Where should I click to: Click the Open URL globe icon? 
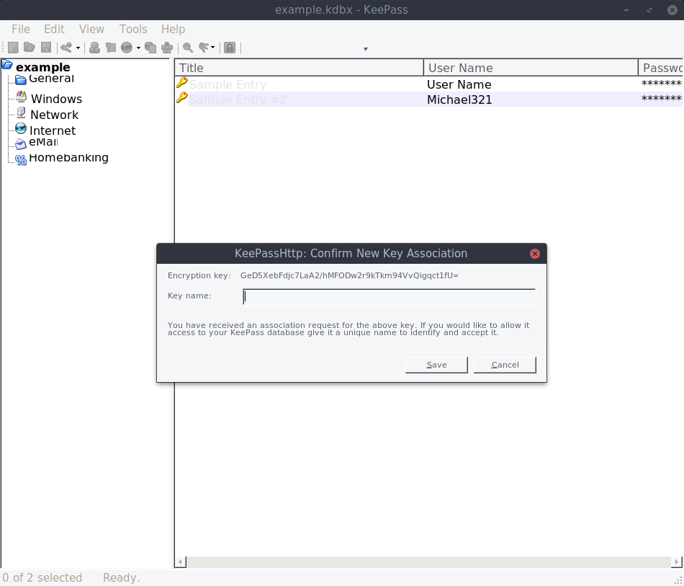click(127, 47)
